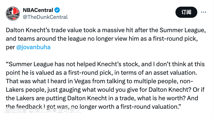
Task: Click the line 'Lakers people, just gauging'
Action: (x=105, y=90)
